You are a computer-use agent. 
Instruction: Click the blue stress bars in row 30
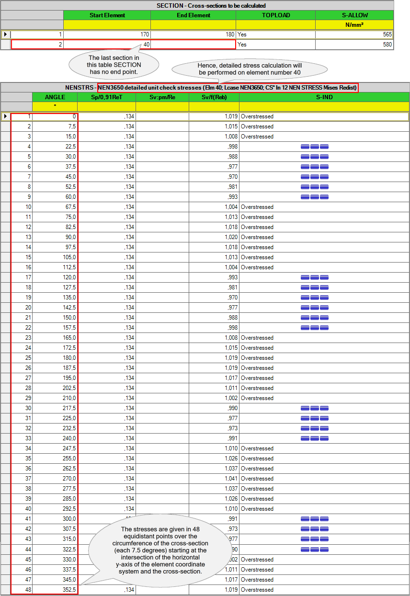315,408
